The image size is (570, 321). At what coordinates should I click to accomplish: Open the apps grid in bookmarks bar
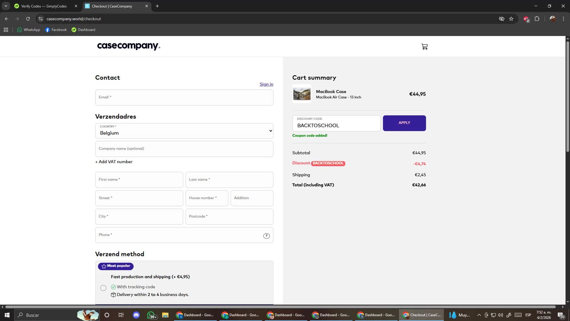pos(6,30)
